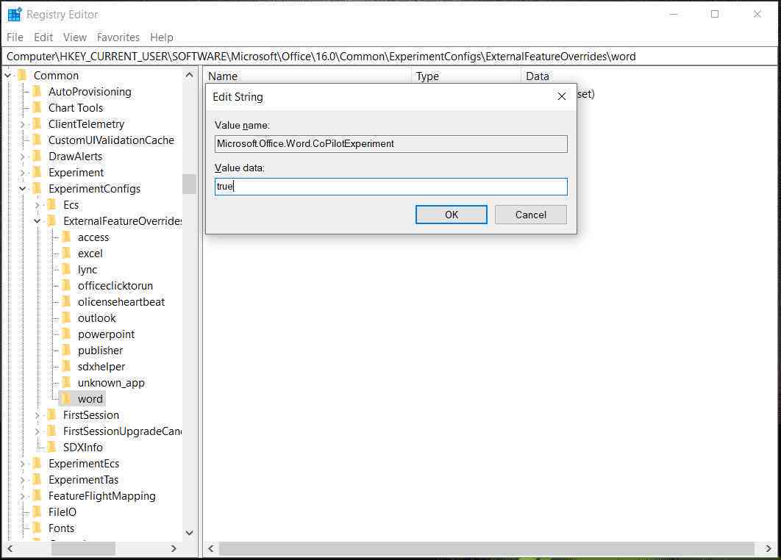The width and height of the screenshot is (781, 560).
Task: Click the Value data input field
Action: (391, 187)
